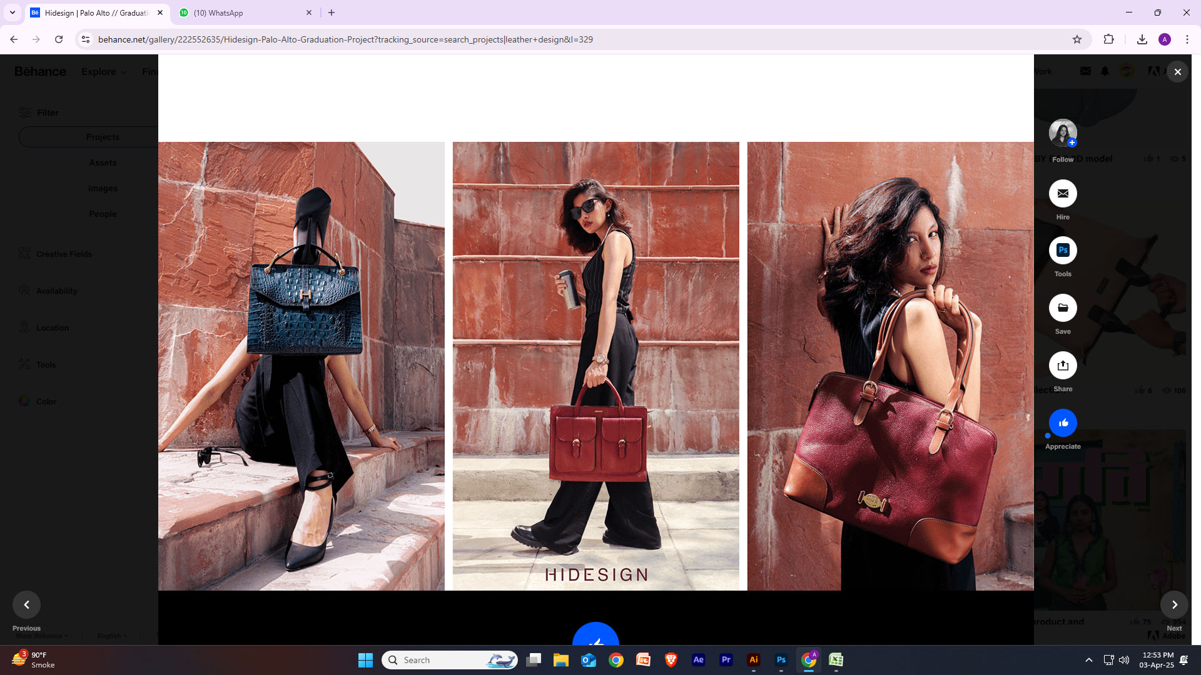Go to the Next project arrow
The height and width of the screenshot is (675, 1201).
[1174, 604]
